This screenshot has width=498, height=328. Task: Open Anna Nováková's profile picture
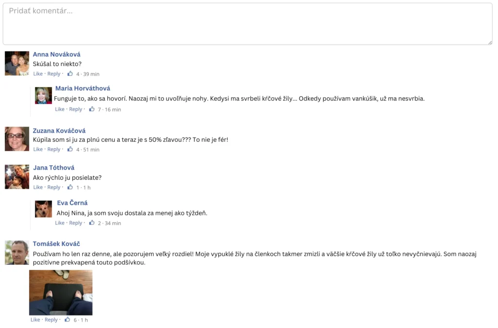coord(17,64)
